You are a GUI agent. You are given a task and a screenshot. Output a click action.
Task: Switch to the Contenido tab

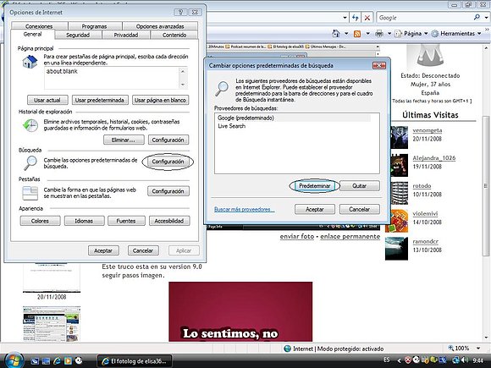point(174,35)
